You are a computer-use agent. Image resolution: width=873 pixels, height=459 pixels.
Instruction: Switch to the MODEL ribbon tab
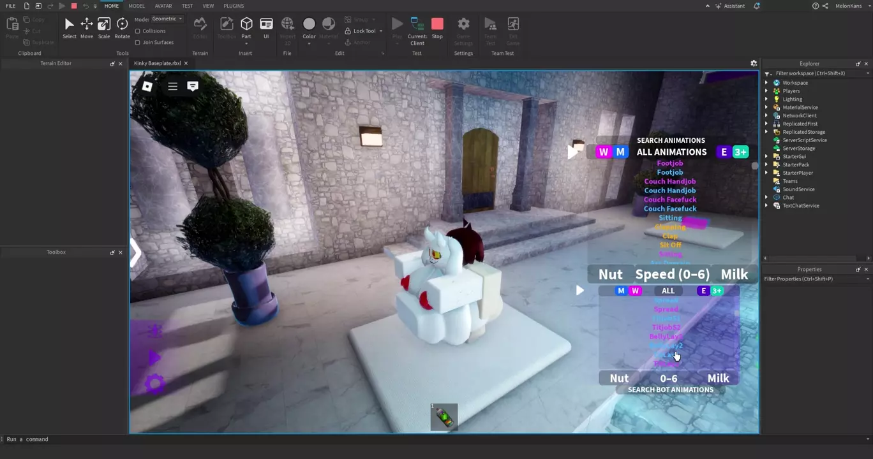tap(137, 6)
